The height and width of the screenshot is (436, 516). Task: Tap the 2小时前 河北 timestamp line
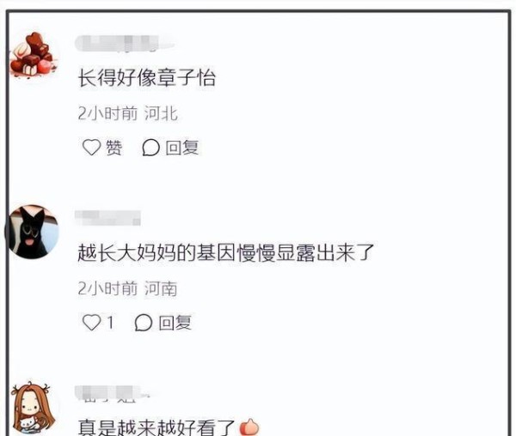click(128, 113)
